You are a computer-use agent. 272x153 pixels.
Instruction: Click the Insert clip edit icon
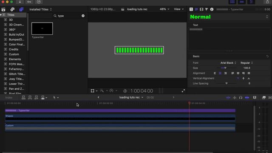coord(30,97)
